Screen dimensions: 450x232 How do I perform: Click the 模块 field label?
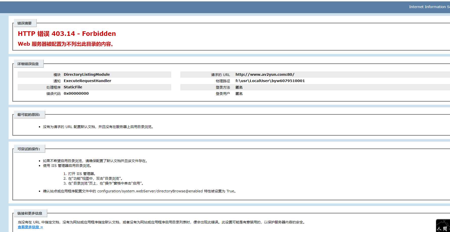click(57, 75)
